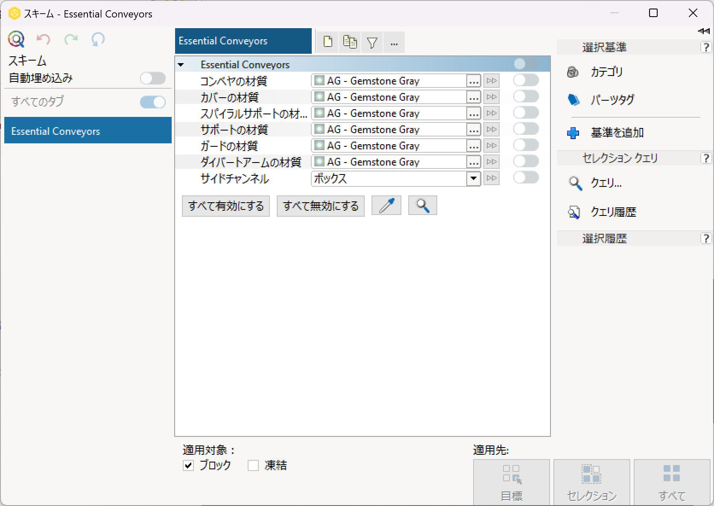Click the サイドチャンネル ボックス value field
This screenshot has height=506, width=714.
click(x=389, y=178)
